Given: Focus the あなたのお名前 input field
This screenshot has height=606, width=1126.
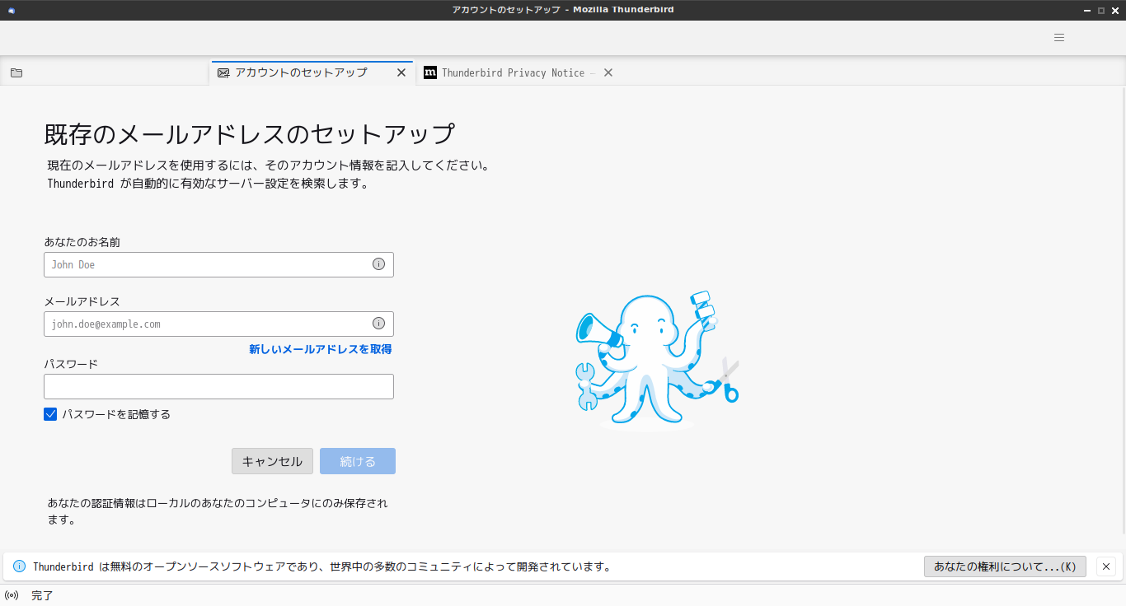Looking at the screenshot, I should [x=218, y=264].
